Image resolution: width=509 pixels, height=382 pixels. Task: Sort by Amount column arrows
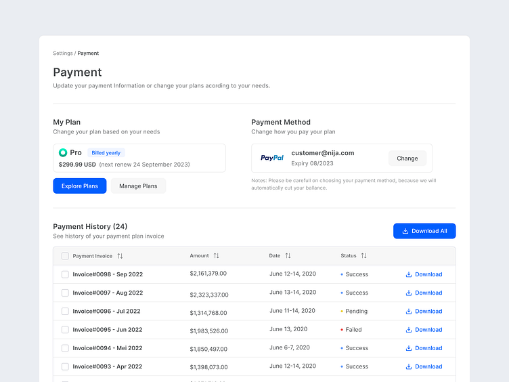coord(216,255)
